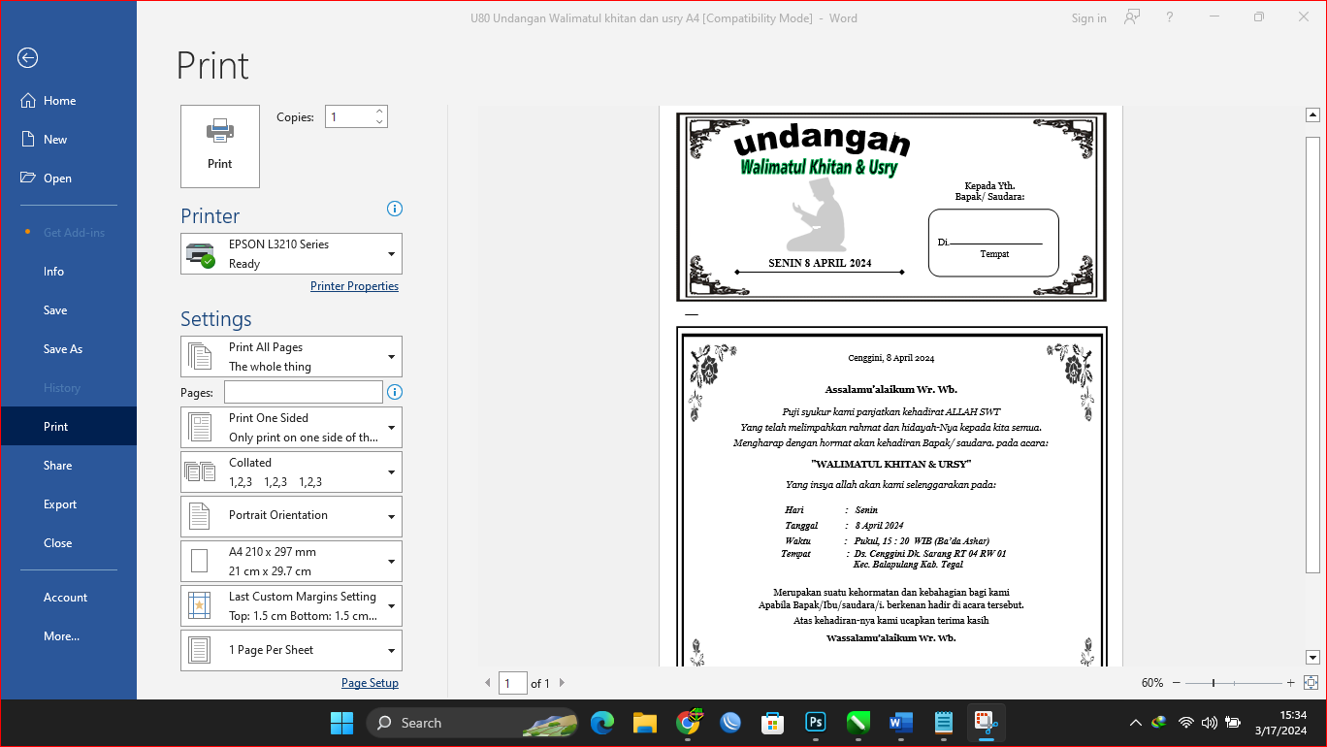Screen dimensions: 1327x747
Task: Select Save in the sidebar
Action: (x=69, y=310)
